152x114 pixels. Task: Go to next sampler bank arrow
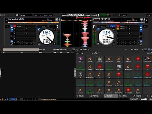[x=142, y=50]
